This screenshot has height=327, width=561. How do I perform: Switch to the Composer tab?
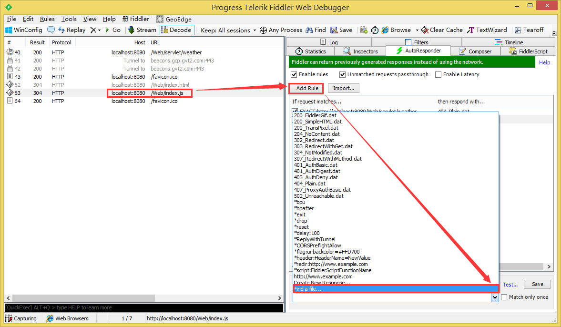click(476, 51)
